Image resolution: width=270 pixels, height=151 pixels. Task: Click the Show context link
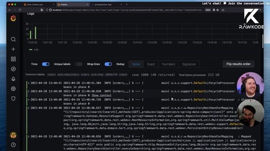[101, 95]
